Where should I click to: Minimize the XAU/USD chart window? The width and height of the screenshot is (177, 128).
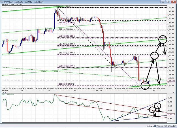click(163, 2)
